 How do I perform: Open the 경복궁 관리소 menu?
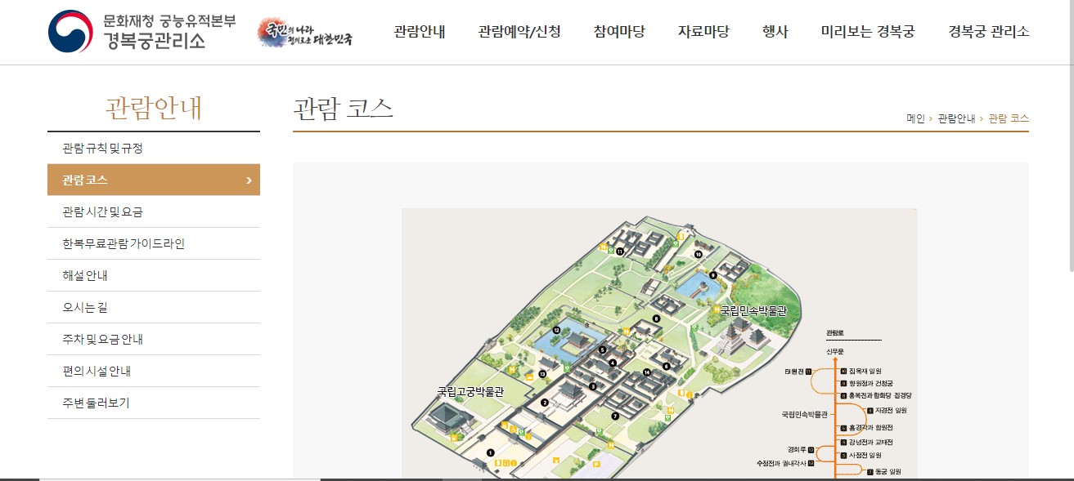[989, 32]
